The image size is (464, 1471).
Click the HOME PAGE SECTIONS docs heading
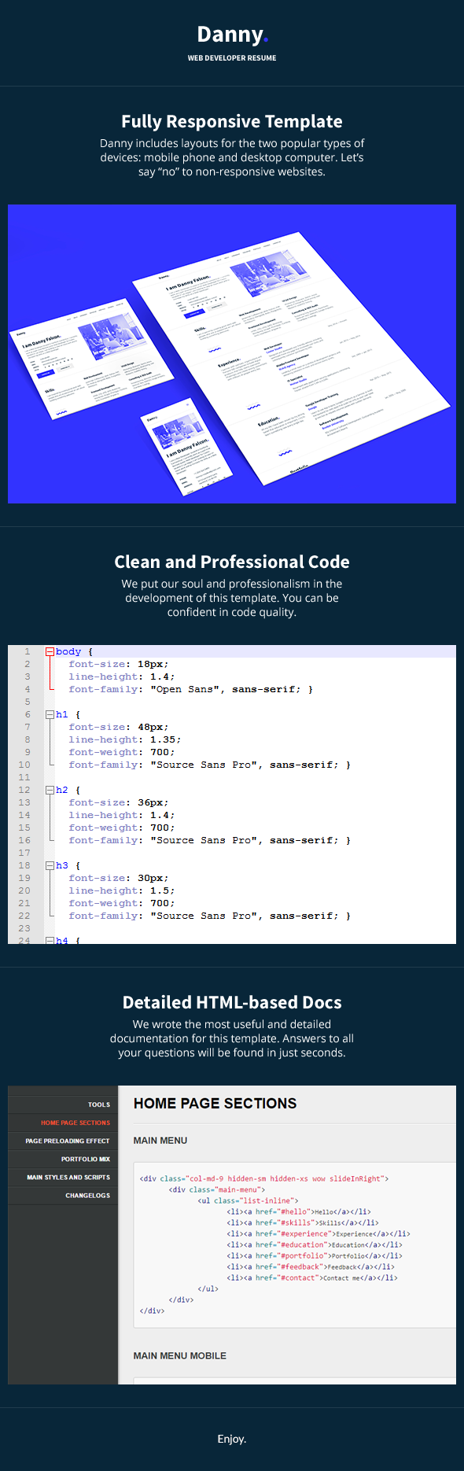[215, 1104]
